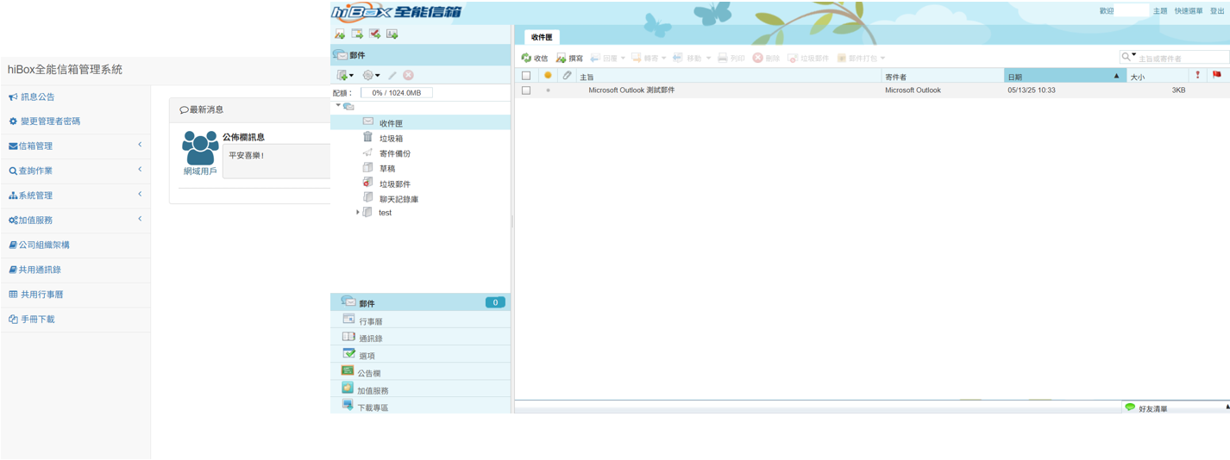This screenshot has height=460, width=1230.
Task: Click the paperclip attachment column icon
Action: click(x=567, y=76)
